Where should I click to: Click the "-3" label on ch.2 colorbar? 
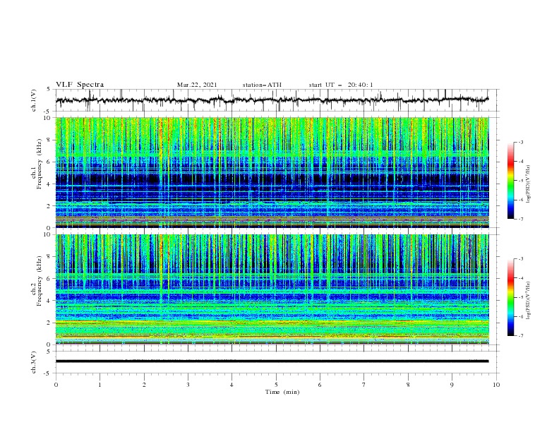click(x=521, y=259)
